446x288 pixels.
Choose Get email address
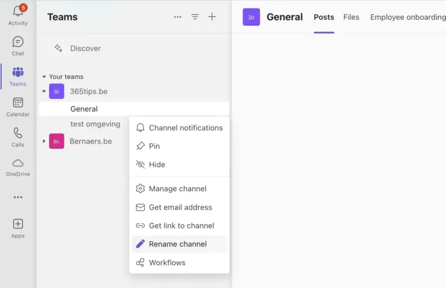179,207
